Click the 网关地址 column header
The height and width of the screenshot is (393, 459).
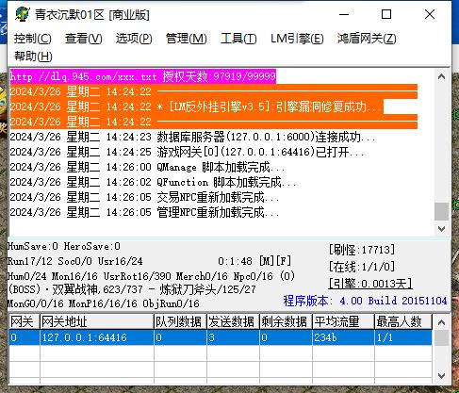97,321
